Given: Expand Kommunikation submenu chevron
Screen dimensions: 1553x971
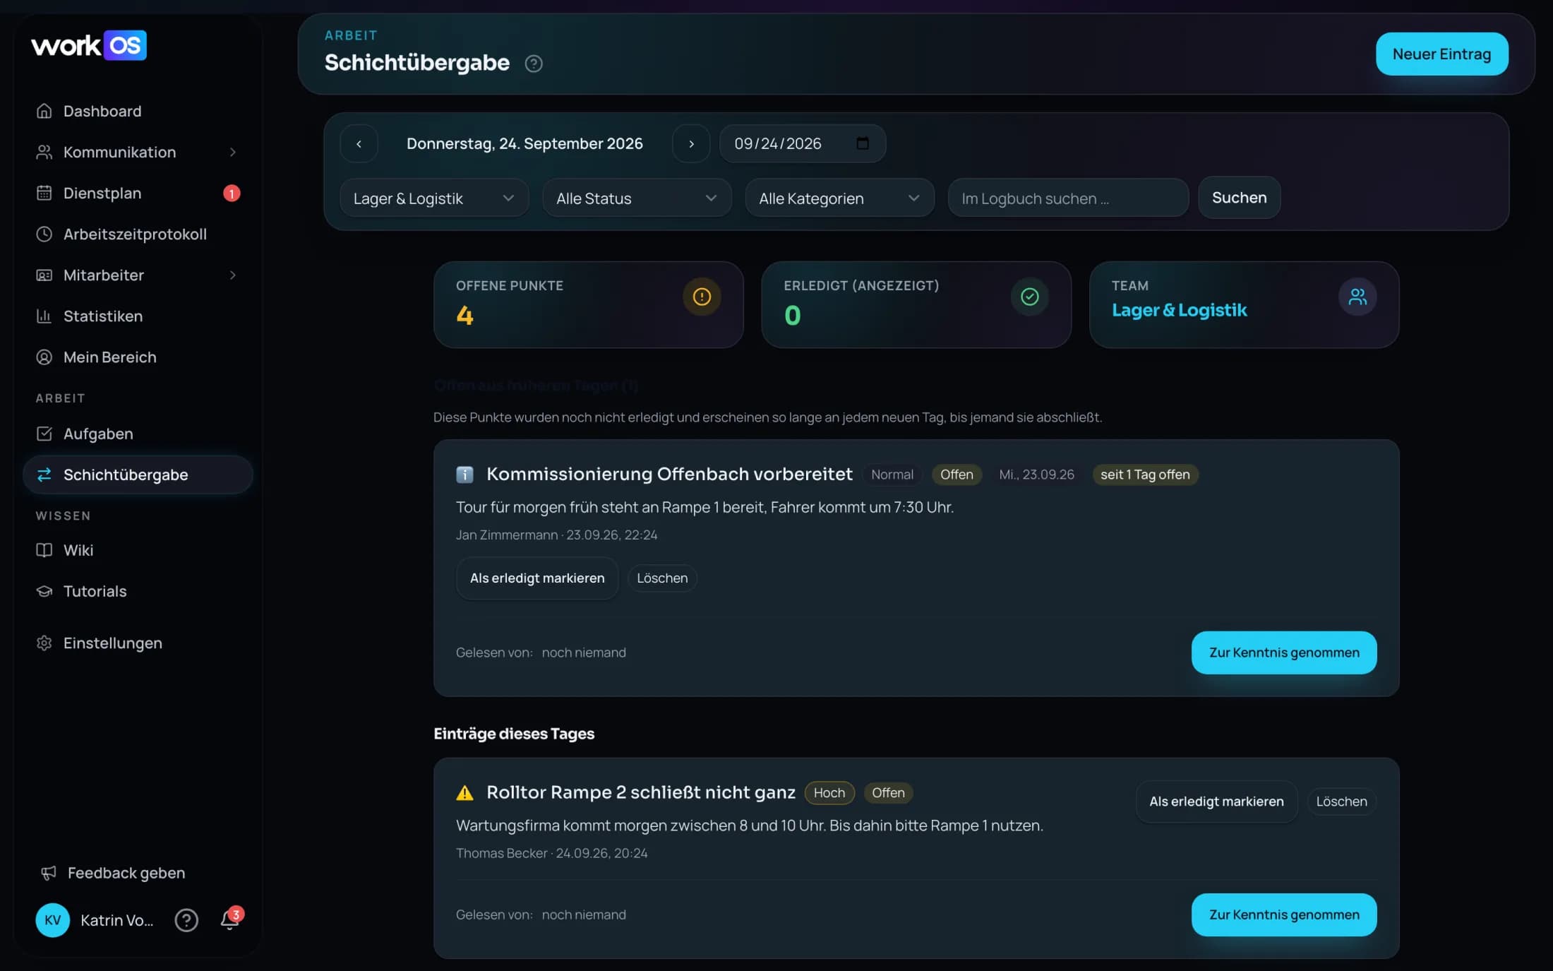Looking at the screenshot, I should coord(233,153).
